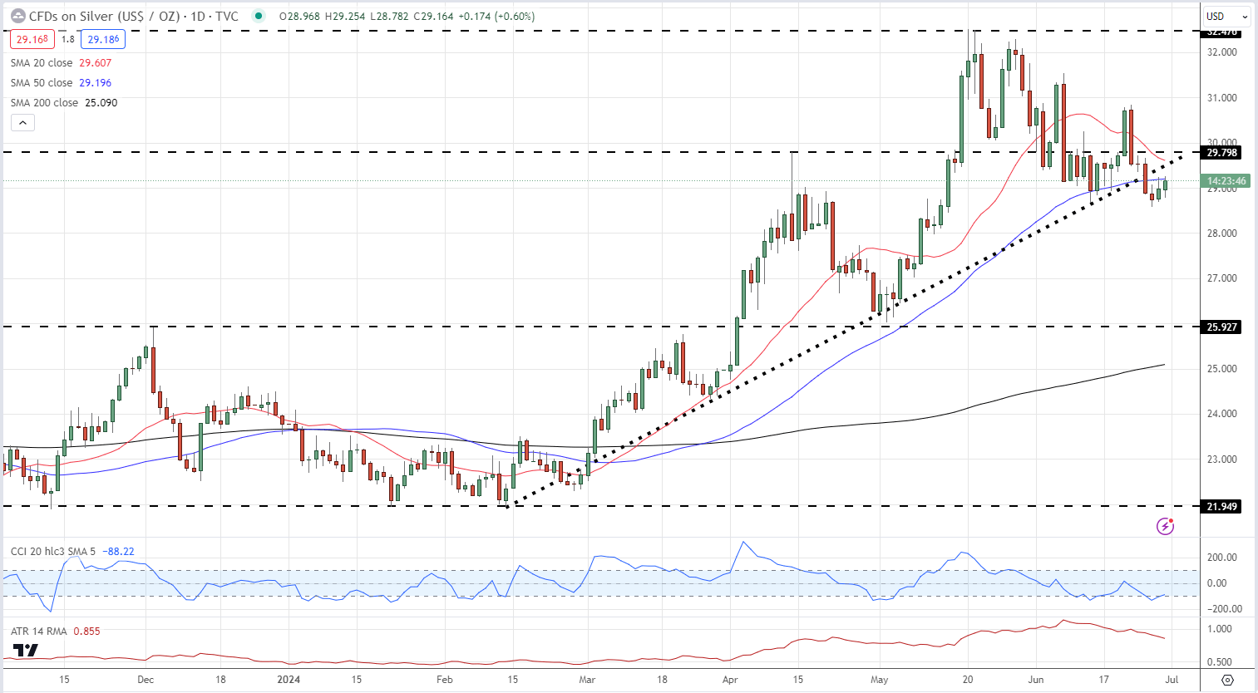Click the 1.8 spread value

68,39
